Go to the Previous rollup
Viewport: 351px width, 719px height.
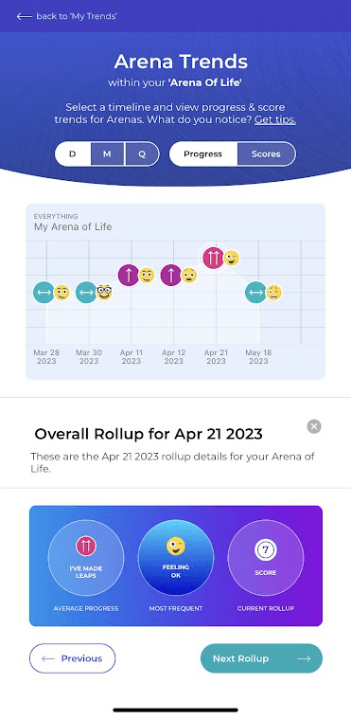tap(73, 658)
